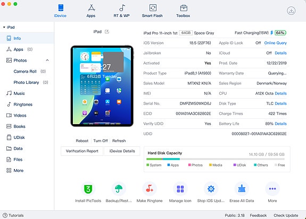Image resolution: width=306 pixels, height=219 pixels.
Task: Click the Media legend swatch
Action: 210,165
